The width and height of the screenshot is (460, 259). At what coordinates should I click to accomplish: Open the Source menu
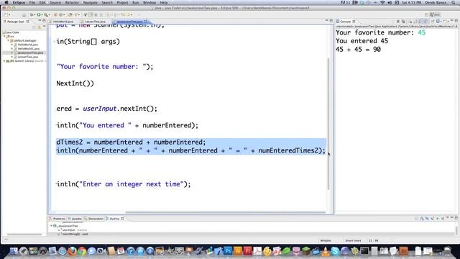55,2
